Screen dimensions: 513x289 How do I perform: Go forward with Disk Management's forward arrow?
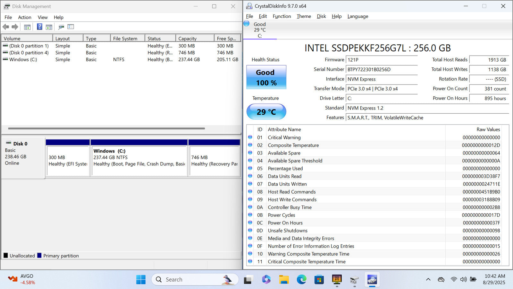pos(15,27)
